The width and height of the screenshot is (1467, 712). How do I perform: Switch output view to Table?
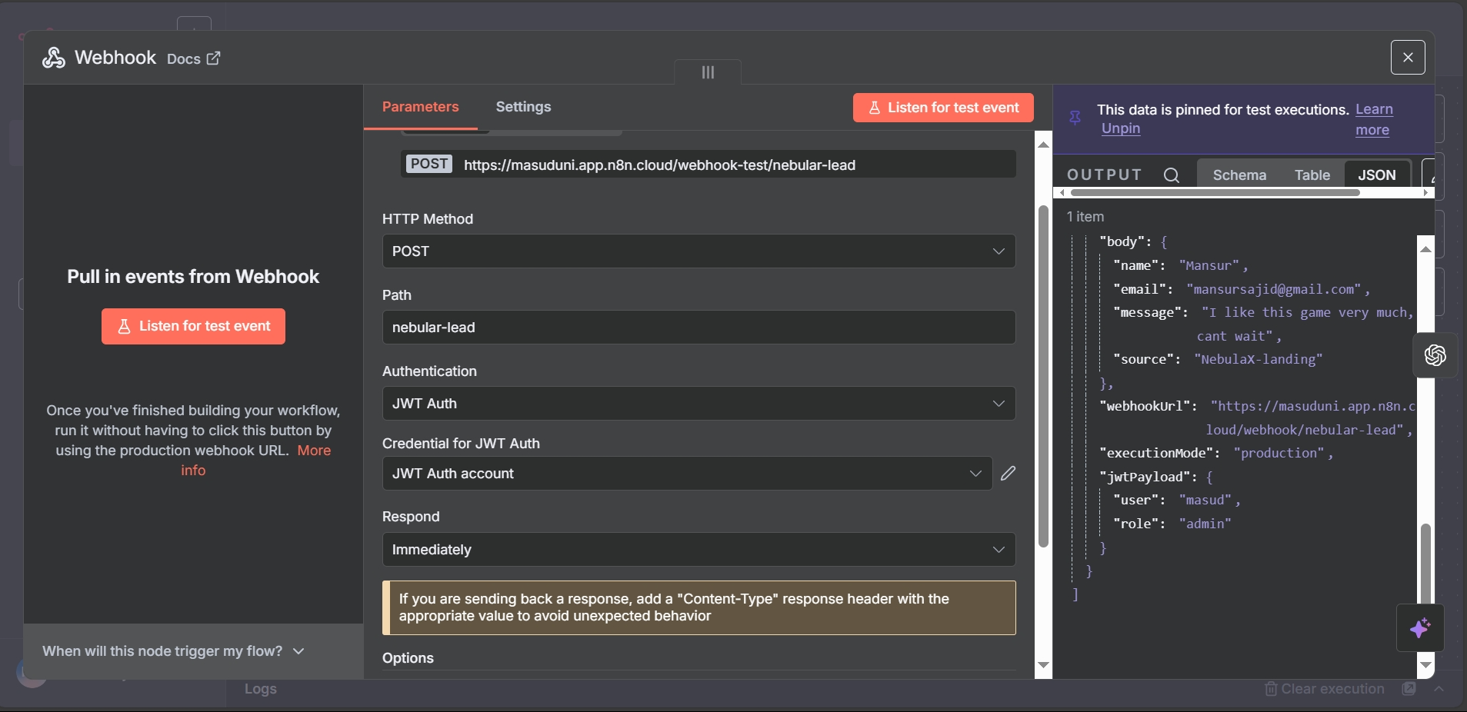click(1312, 175)
